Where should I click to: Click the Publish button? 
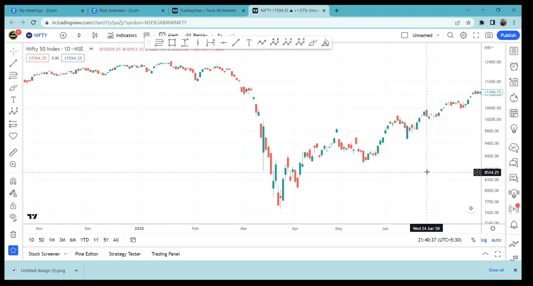[508, 35]
